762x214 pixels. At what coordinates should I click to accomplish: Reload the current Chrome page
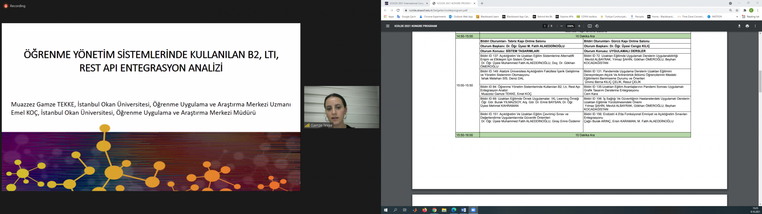point(398,10)
